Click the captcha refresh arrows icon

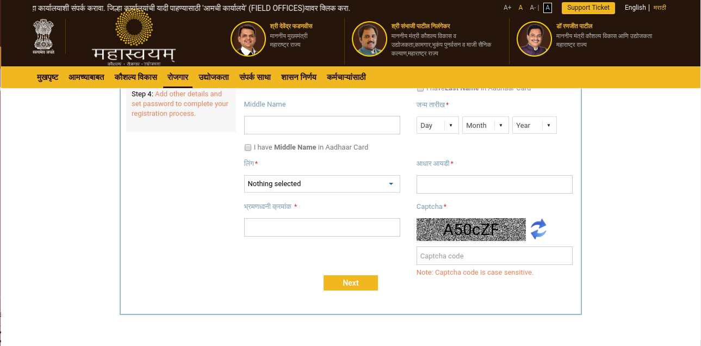[538, 229]
